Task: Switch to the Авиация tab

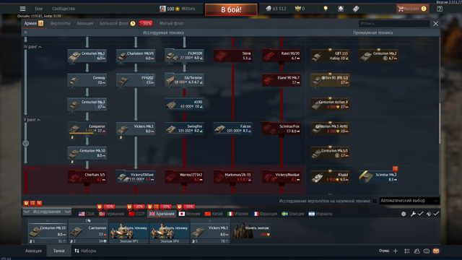Action: [x=85, y=23]
